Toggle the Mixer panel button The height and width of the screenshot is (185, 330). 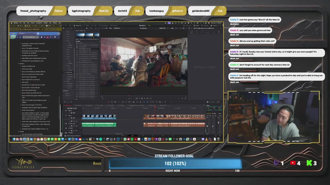(196, 25)
